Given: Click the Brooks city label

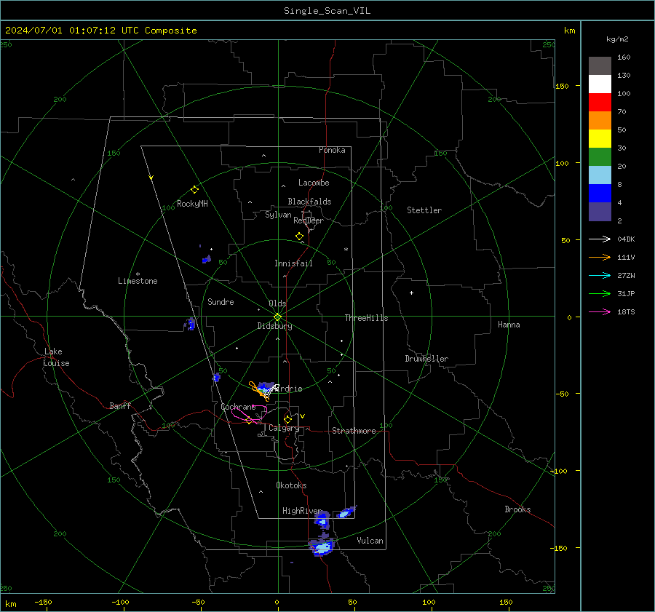Looking at the screenshot, I should pyautogui.click(x=517, y=509).
